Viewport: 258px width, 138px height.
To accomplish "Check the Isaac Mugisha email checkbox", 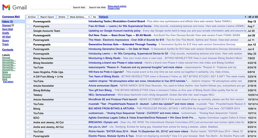I will point(28,72).
